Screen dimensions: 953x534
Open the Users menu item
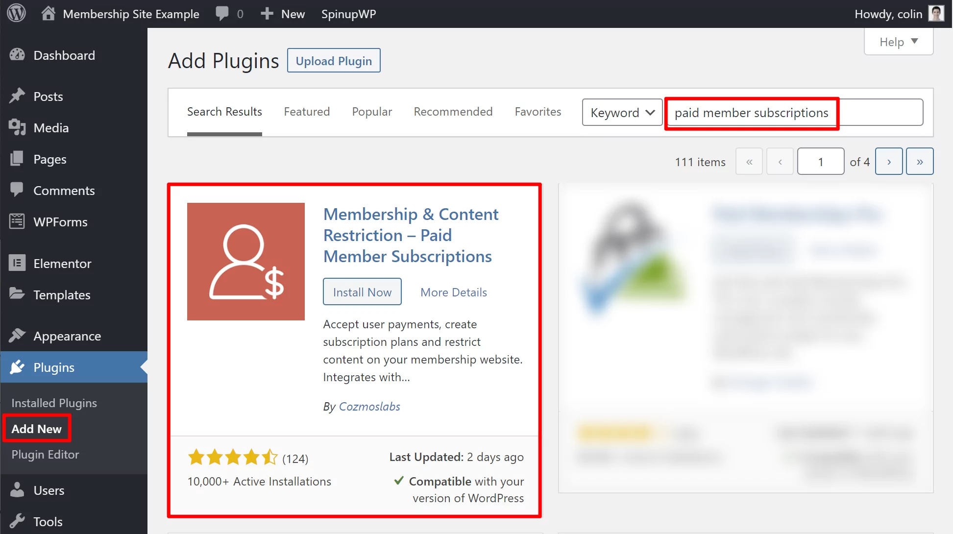tap(73, 490)
